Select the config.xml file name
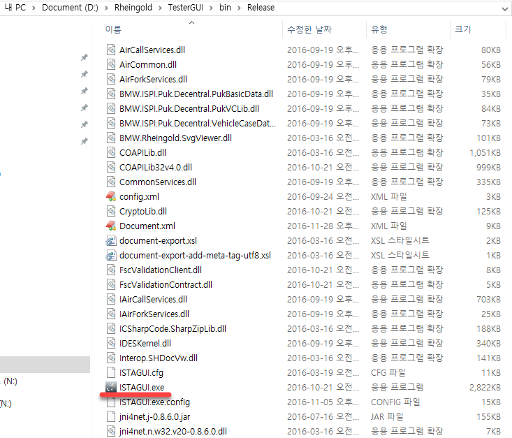 (139, 196)
